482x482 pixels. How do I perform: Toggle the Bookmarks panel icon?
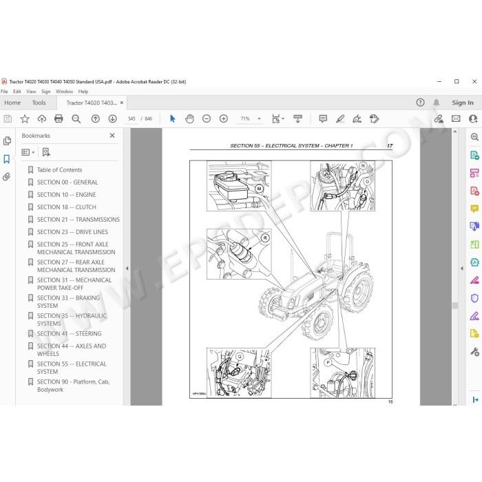pyautogui.click(x=6, y=159)
